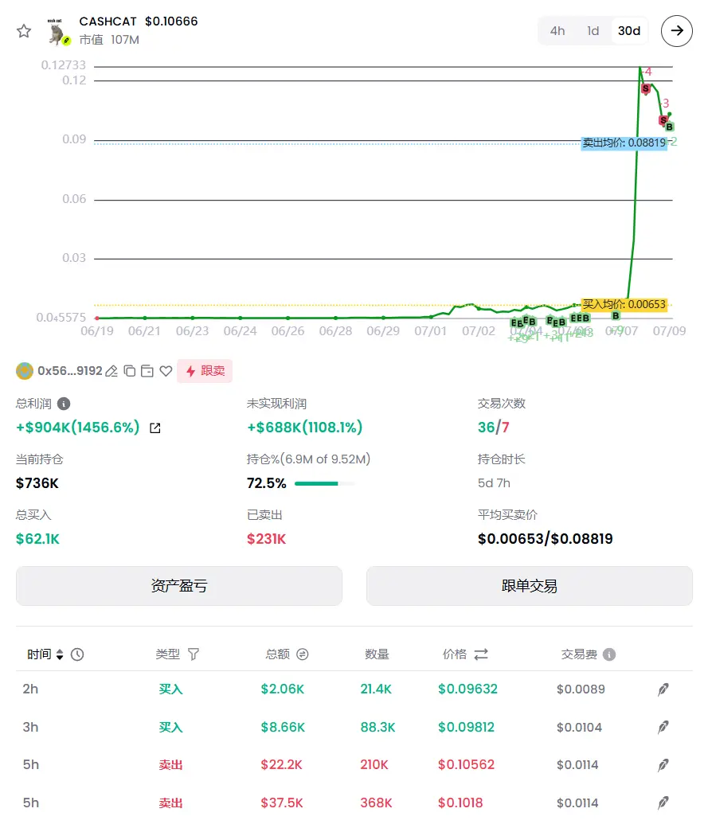Swap 价格 display with arrows icon

(x=481, y=654)
